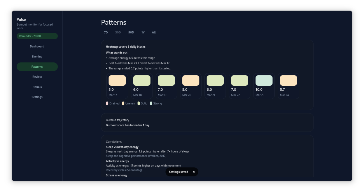Image resolution: width=364 pixels, height=194 pixels.
Task: Click the 'Activity vs energy' heading
Action: [117, 161]
